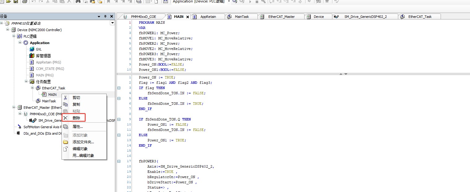Click the Save project toolbar icon
This screenshot has width=470, height=192.
16,2
